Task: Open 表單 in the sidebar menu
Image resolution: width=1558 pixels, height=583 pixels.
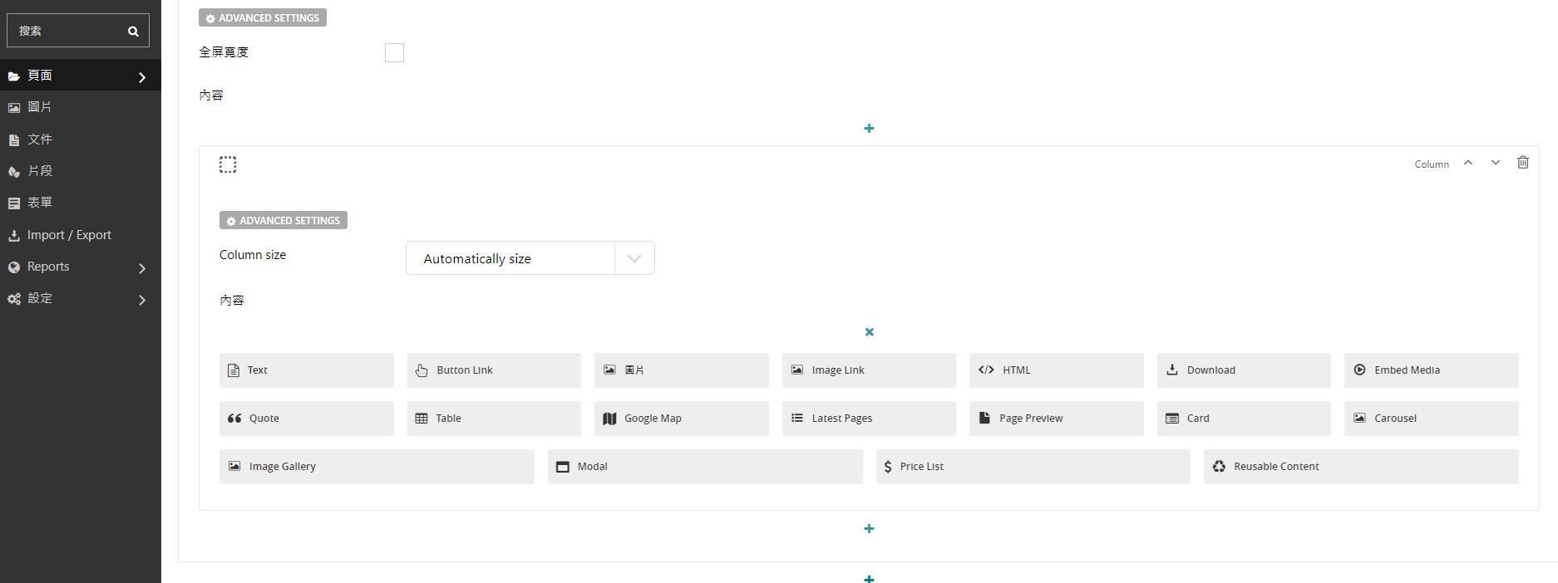Action: pyautogui.click(x=81, y=203)
